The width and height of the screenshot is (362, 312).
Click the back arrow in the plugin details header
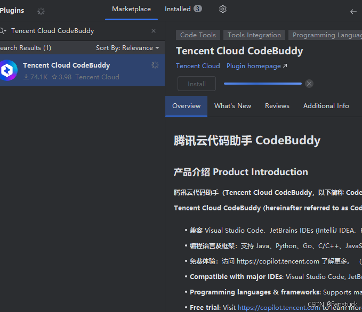click(x=353, y=12)
